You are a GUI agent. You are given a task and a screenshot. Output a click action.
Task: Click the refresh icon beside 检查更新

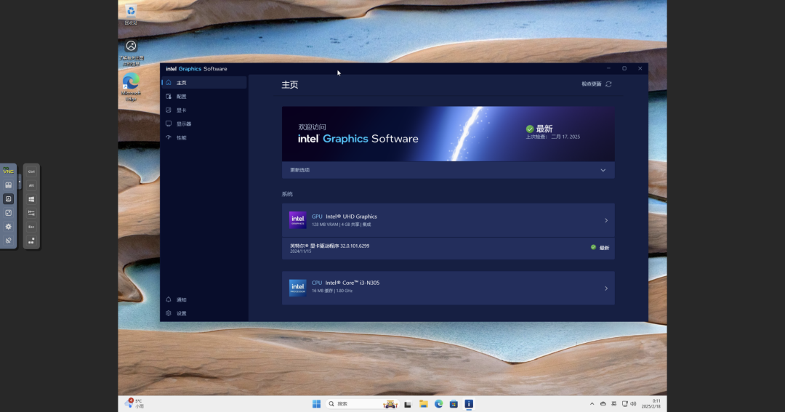608,84
